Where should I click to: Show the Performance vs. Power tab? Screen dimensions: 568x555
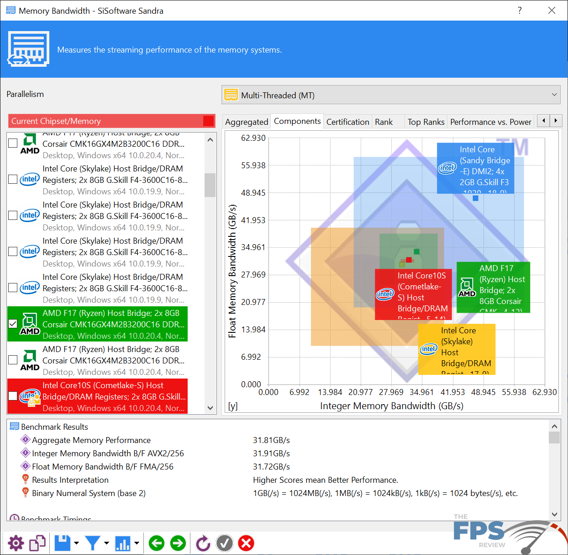click(x=491, y=122)
